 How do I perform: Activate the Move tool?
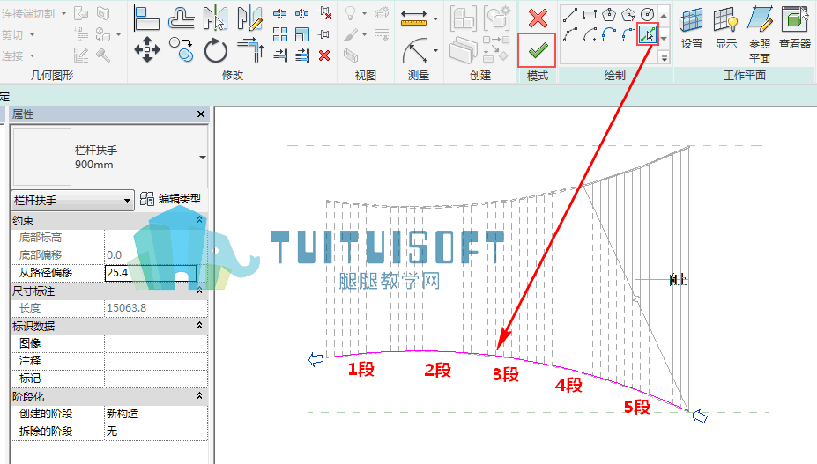coord(147,49)
